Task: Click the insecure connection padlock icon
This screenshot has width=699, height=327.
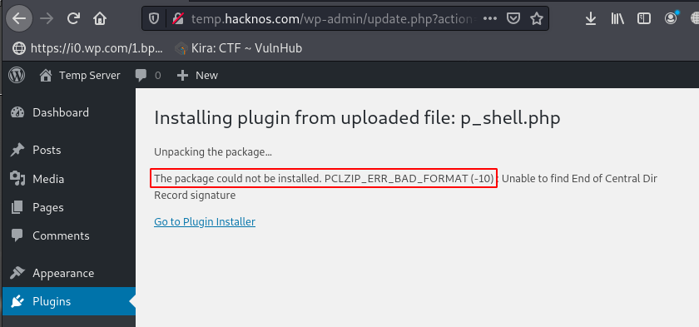Action: click(x=178, y=18)
